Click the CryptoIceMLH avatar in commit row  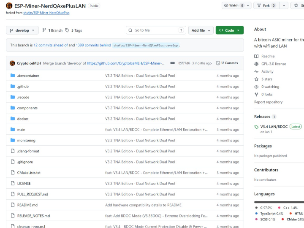point(13,63)
